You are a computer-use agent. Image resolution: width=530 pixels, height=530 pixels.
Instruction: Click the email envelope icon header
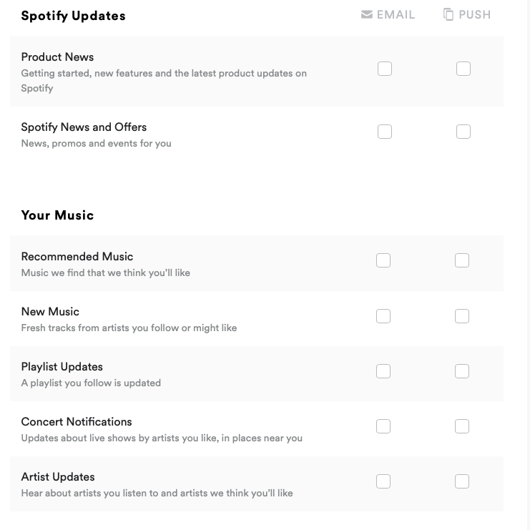[367, 14]
